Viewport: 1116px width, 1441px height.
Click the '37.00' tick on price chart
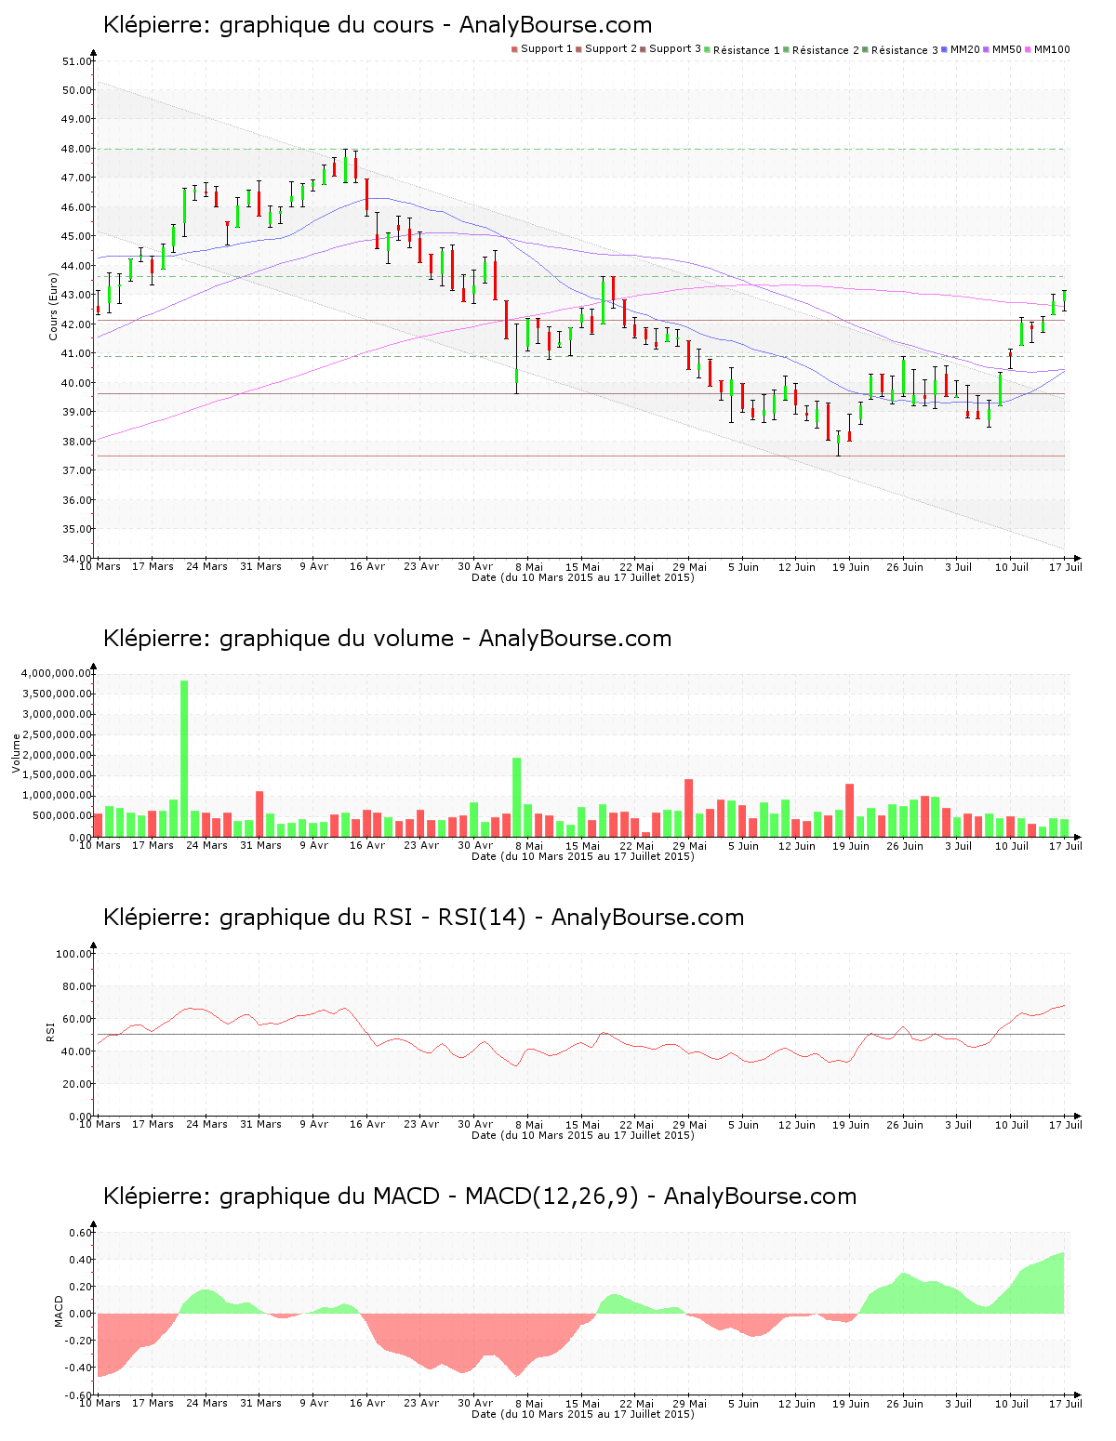pyautogui.click(x=76, y=470)
